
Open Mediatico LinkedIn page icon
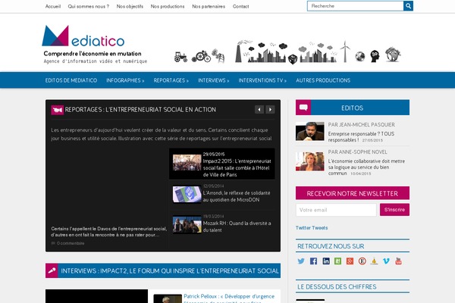pos(326,261)
